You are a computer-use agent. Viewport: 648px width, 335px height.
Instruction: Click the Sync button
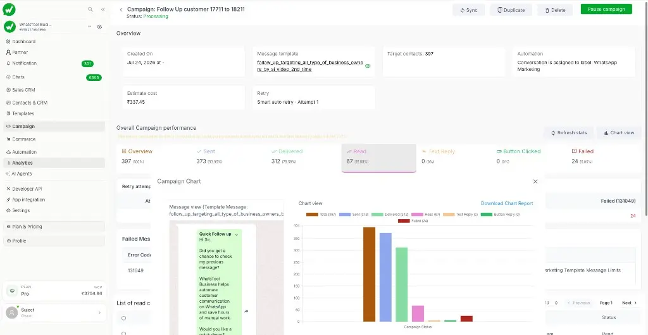469,10
